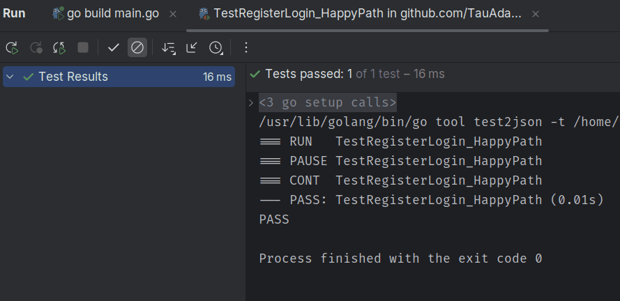The width and height of the screenshot is (620, 301).
Task: Toggle Show Passed checkmark filter
Action: (114, 47)
